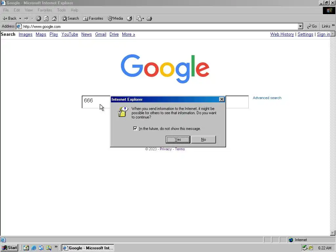The height and width of the screenshot is (252, 336).
Task: Expand the Quick Launch overflow chevron
Action: coord(56,247)
